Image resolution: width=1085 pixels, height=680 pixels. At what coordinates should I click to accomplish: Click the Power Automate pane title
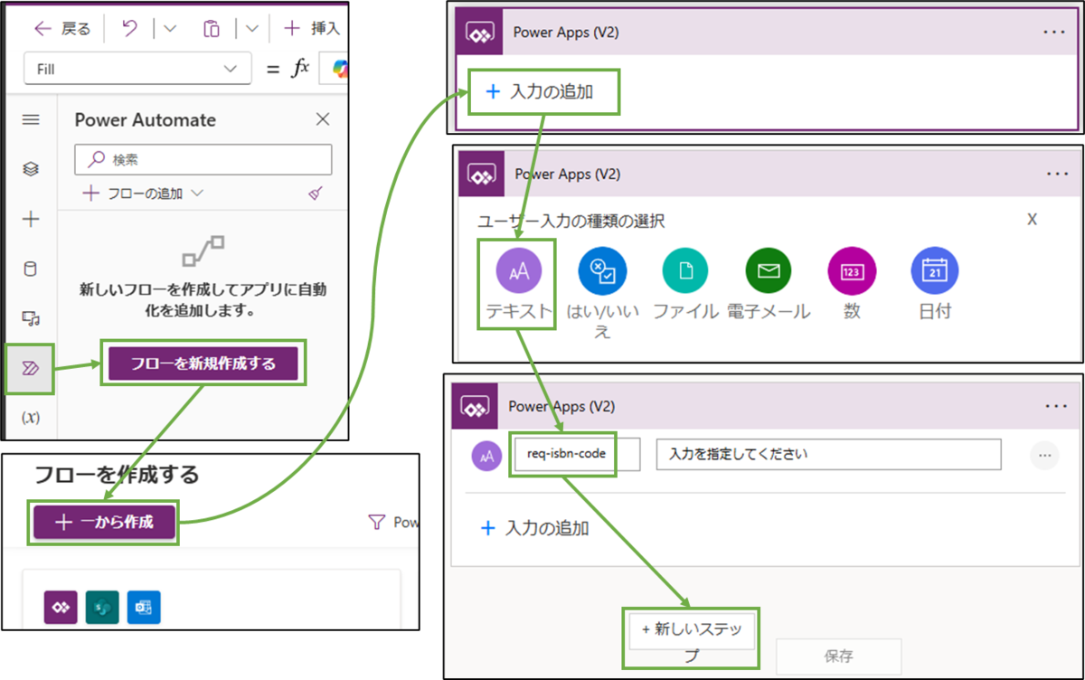[x=146, y=119]
